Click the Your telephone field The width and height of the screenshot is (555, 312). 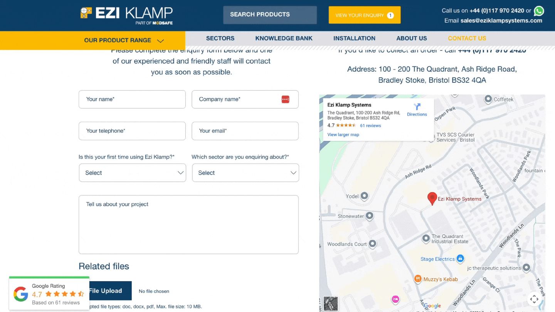coord(132,131)
